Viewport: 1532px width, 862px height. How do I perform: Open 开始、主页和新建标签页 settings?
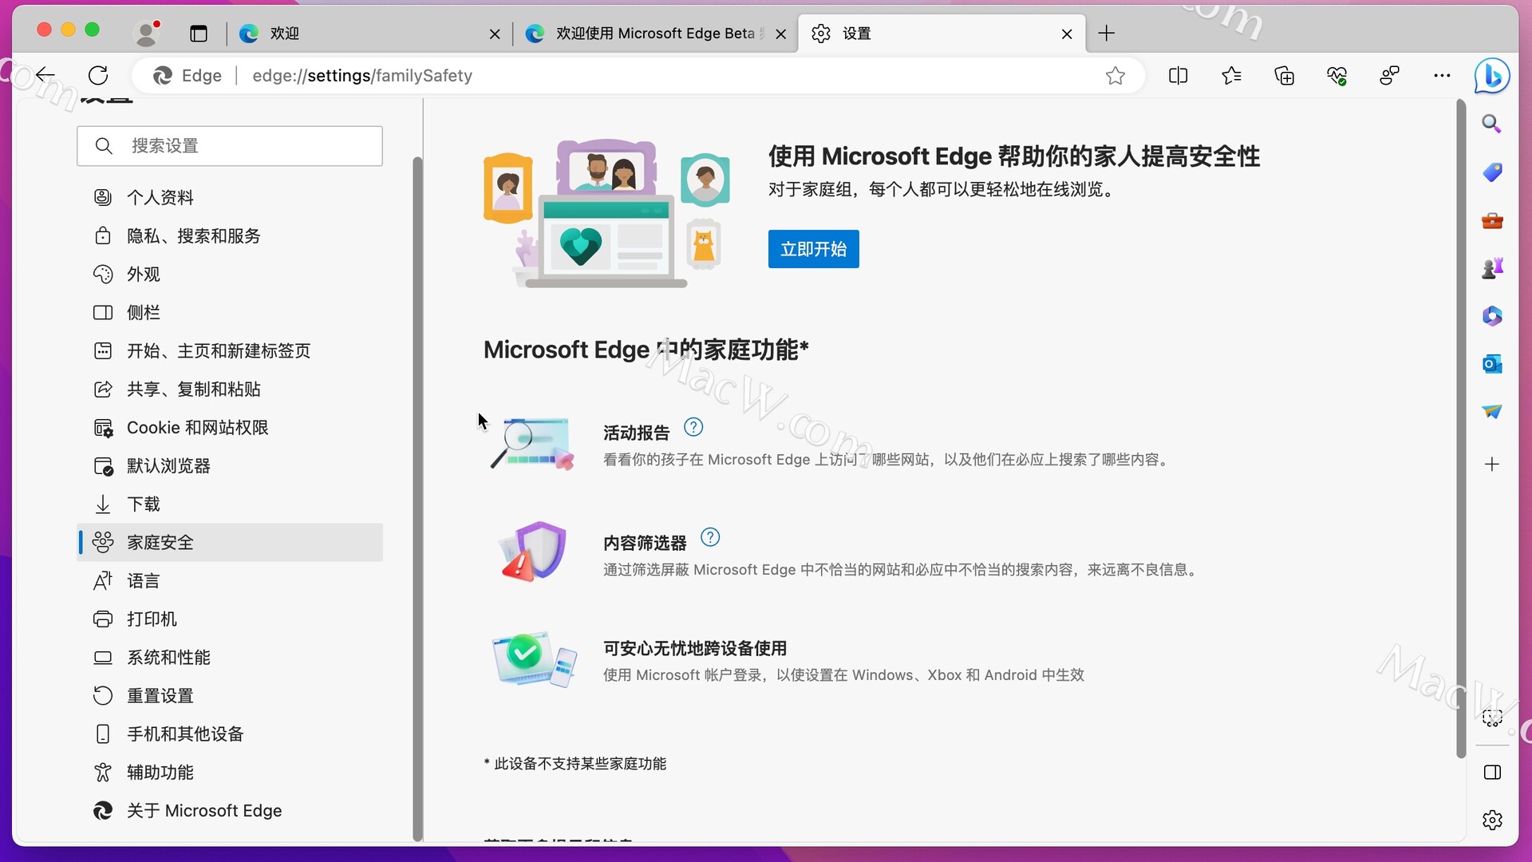pyautogui.click(x=230, y=350)
